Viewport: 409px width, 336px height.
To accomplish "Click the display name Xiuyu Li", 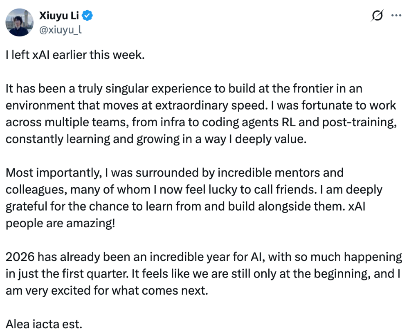I will (59, 16).
